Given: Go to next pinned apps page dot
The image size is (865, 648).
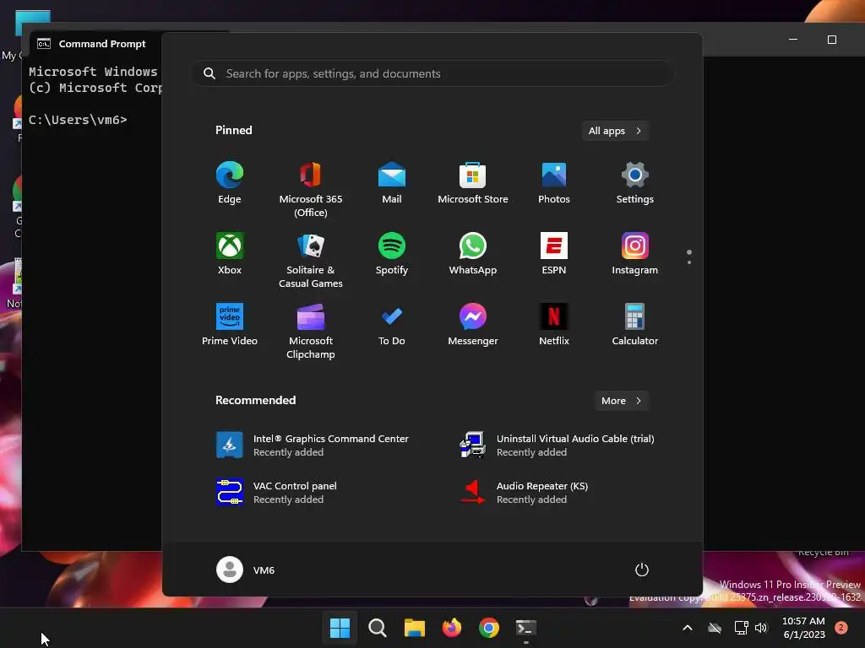Looking at the screenshot, I should coord(689,262).
